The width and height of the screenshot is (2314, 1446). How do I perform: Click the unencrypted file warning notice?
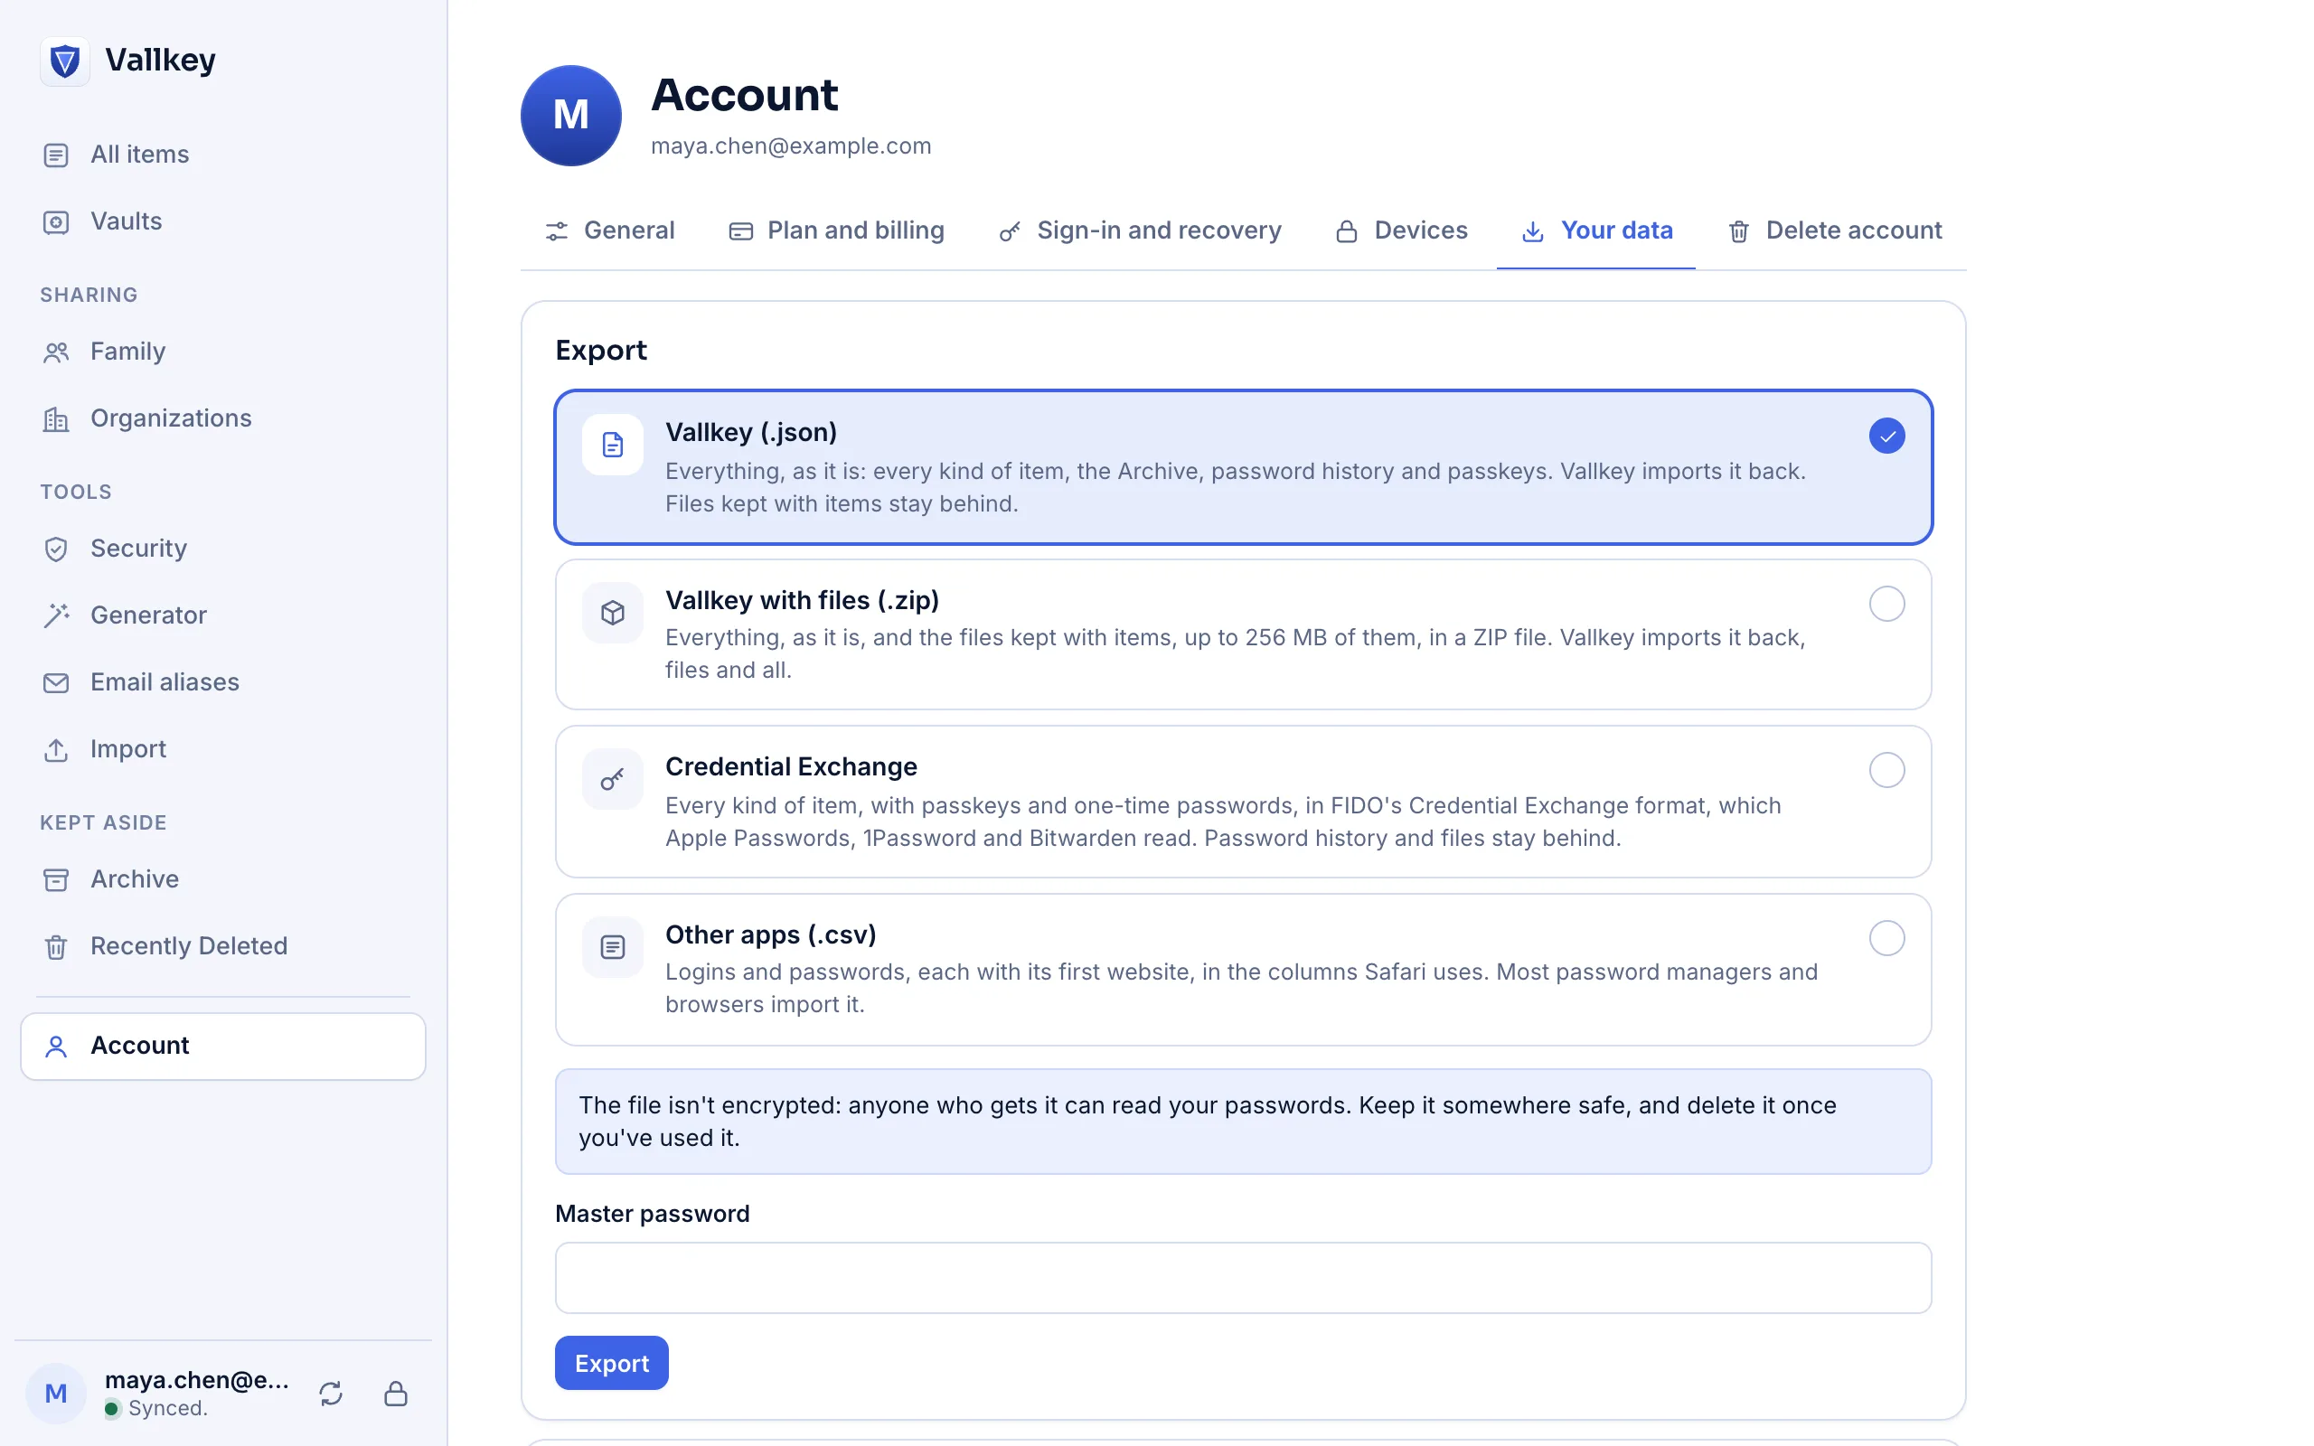click(1243, 1122)
